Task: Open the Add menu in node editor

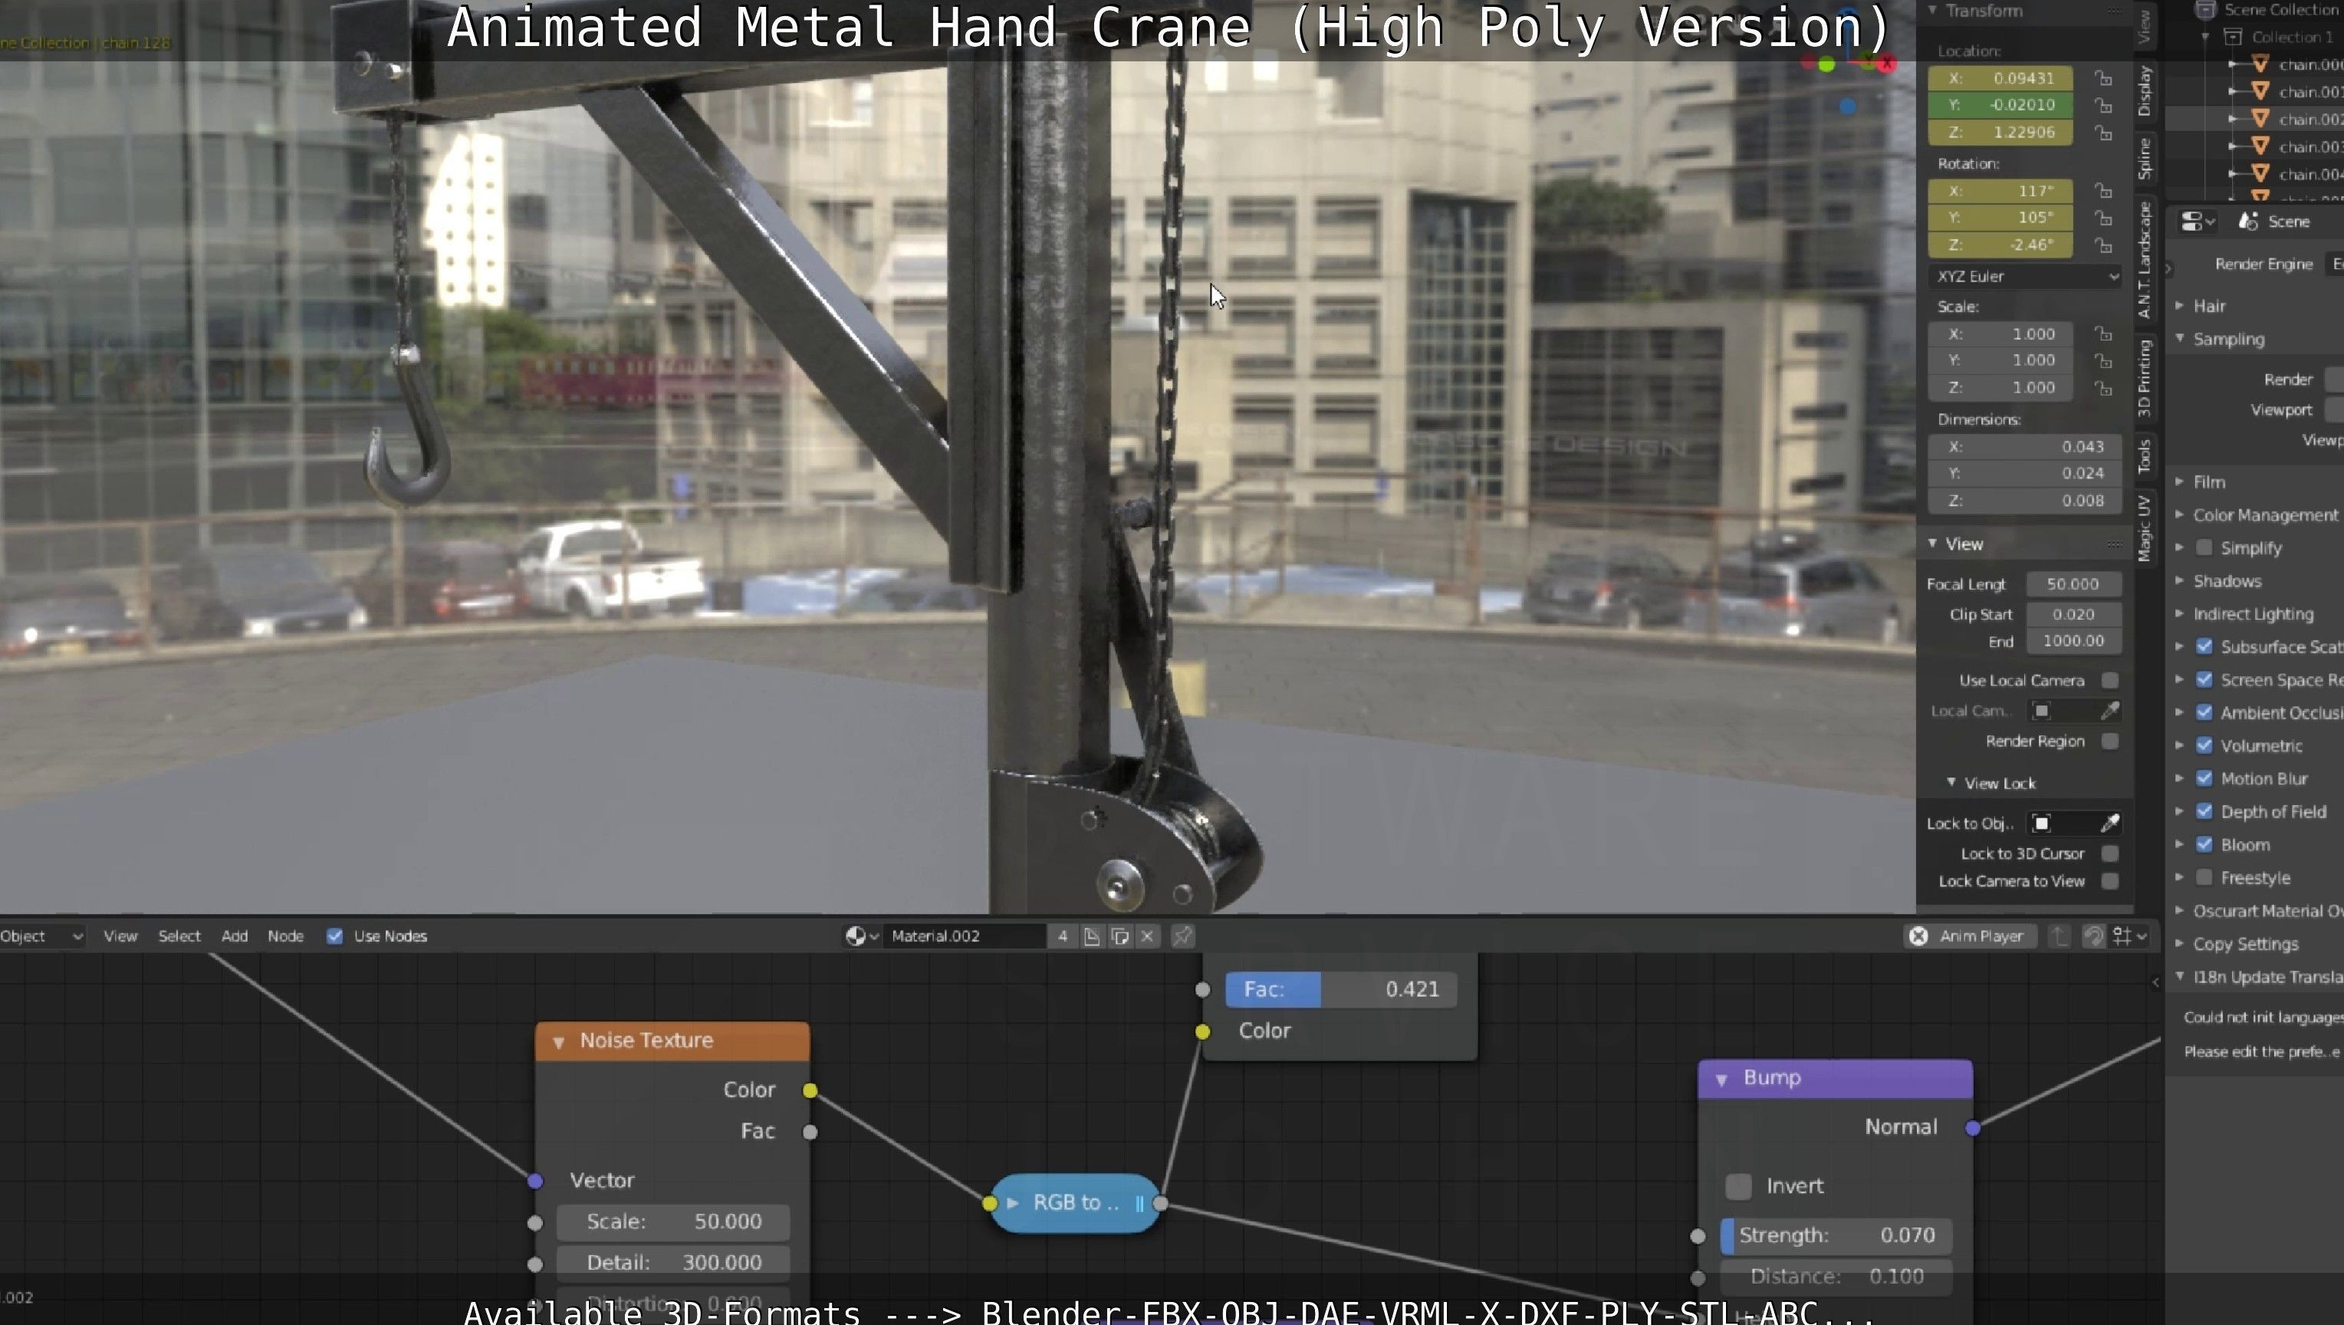Action: [x=234, y=936]
